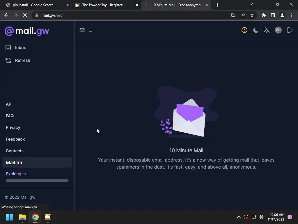298x224 pixels.
Task: Open the Contacts link
Action: [x=15, y=151]
